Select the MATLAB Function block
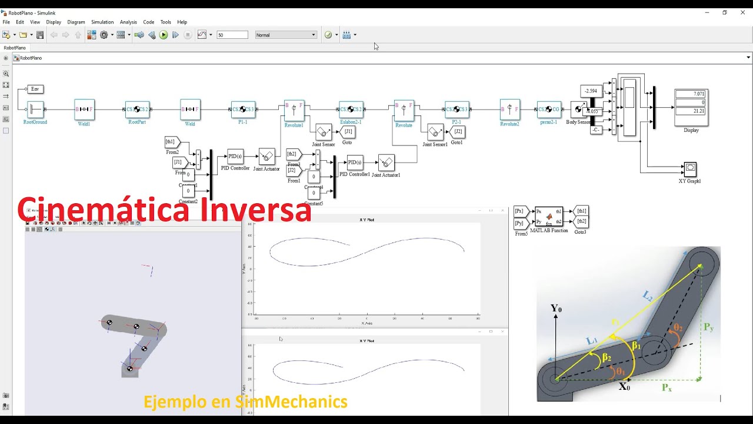The image size is (753, 424). point(549,216)
